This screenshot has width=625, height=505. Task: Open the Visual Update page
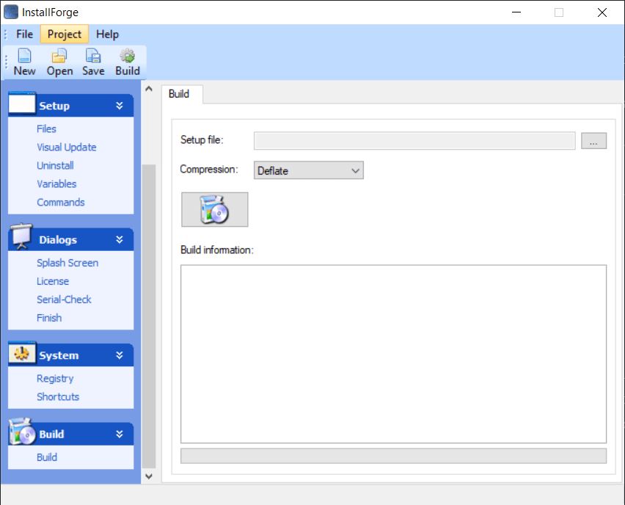click(x=67, y=148)
